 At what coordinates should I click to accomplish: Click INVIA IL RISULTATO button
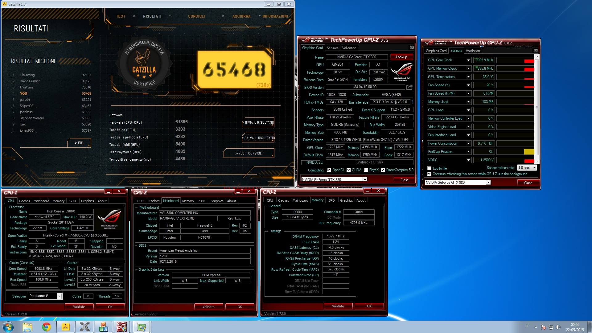258,122
